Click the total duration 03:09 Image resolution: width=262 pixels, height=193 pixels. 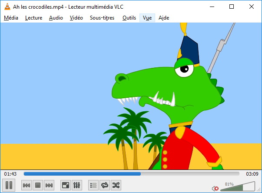252,174
